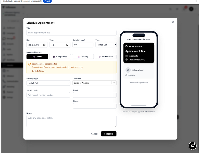Screen dimensions: 199x153
Task: Click the Search existing leads field
Action: click(x=48, y=95)
